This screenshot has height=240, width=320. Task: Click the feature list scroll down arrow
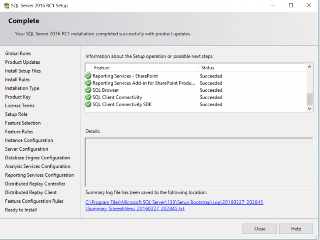pyautogui.click(x=309, y=108)
